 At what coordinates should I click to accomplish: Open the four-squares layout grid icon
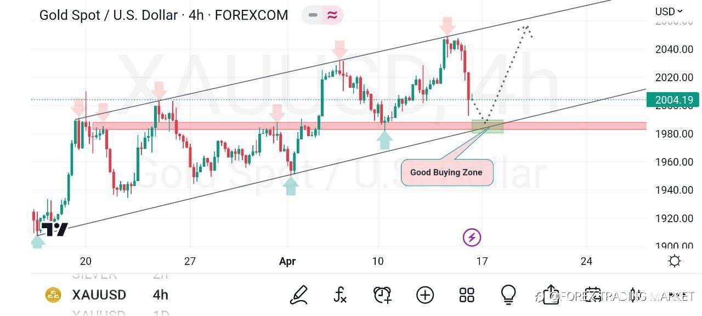[x=467, y=295]
